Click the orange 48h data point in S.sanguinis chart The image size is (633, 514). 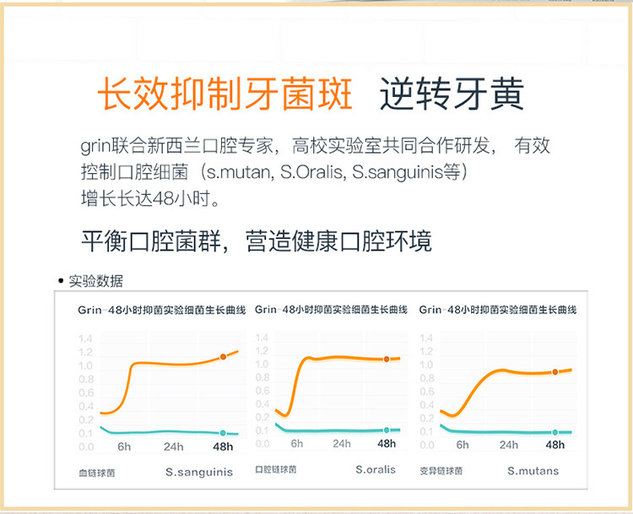pos(223,357)
